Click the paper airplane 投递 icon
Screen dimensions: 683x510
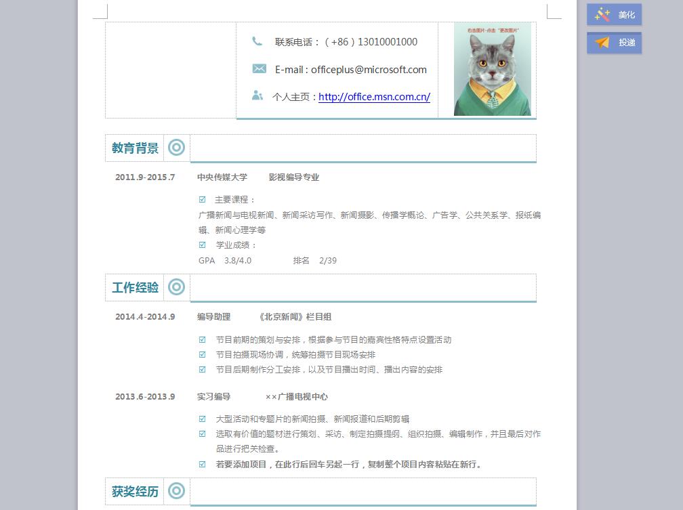point(602,43)
